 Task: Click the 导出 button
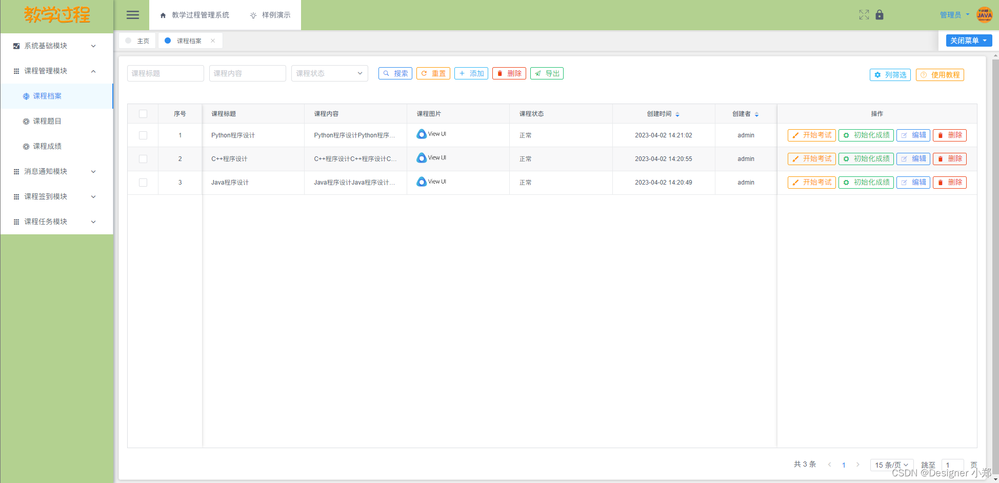tap(547, 73)
